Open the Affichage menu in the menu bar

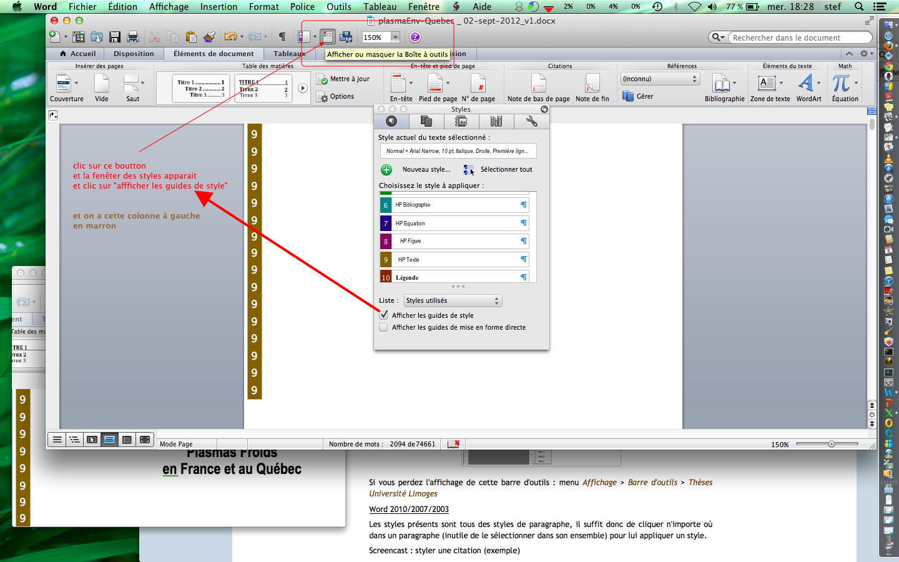coord(169,7)
